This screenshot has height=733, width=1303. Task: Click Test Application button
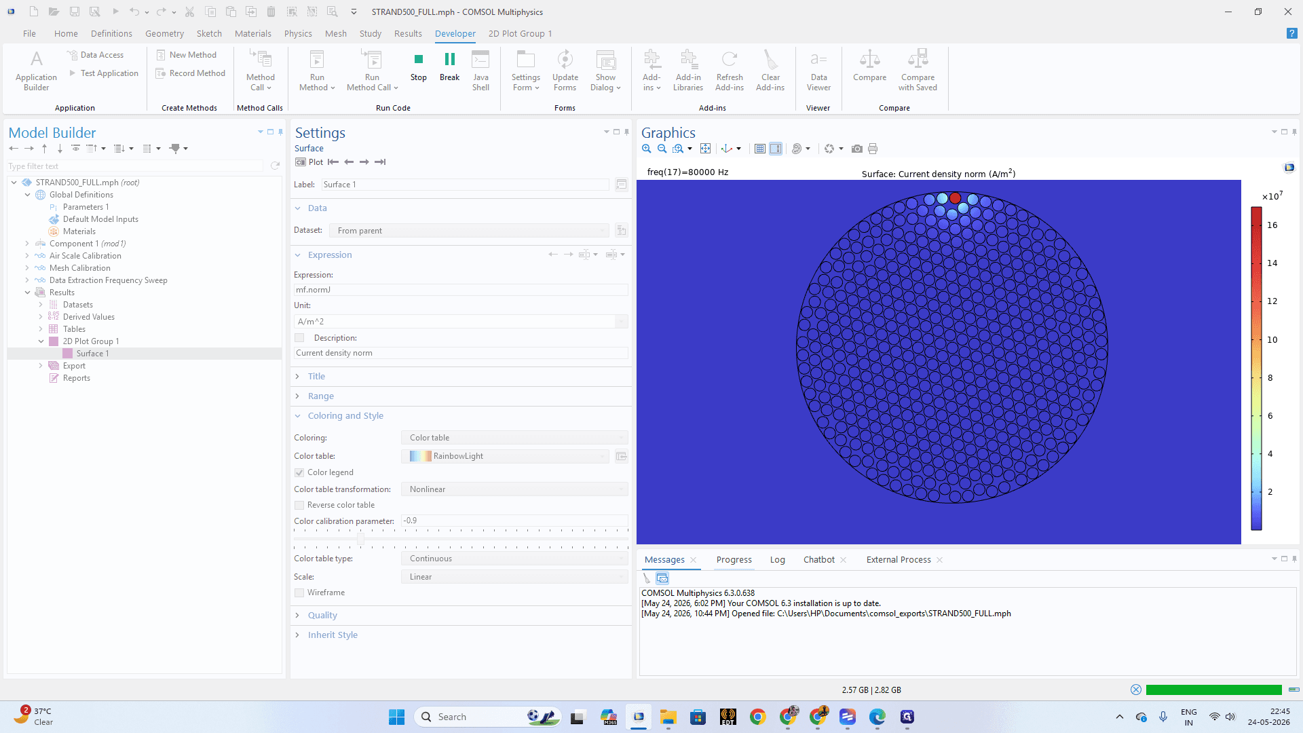pos(104,73)
